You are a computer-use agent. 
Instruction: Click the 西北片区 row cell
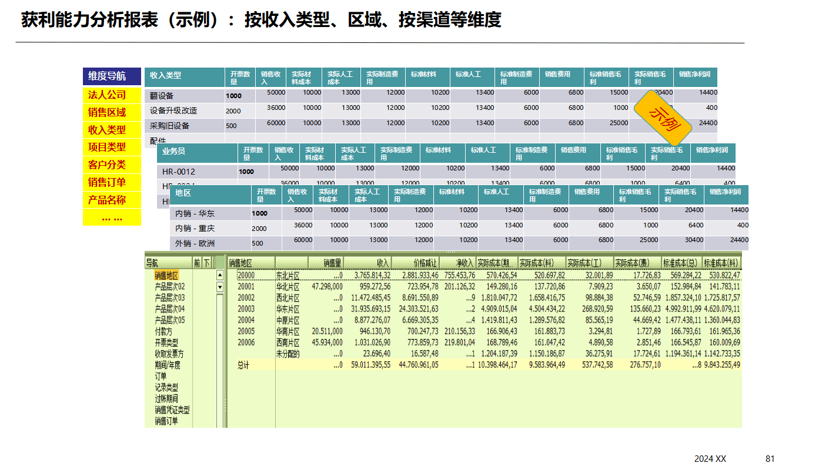click(x=288, y=298)
